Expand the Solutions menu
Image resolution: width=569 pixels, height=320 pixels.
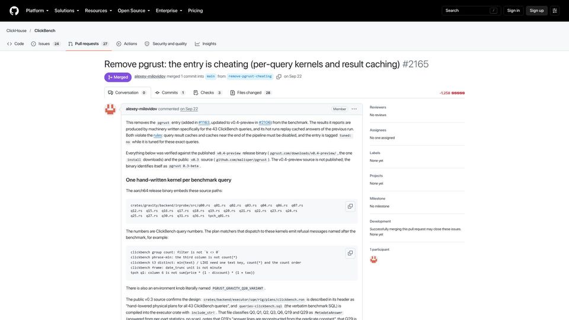[67, 11]
